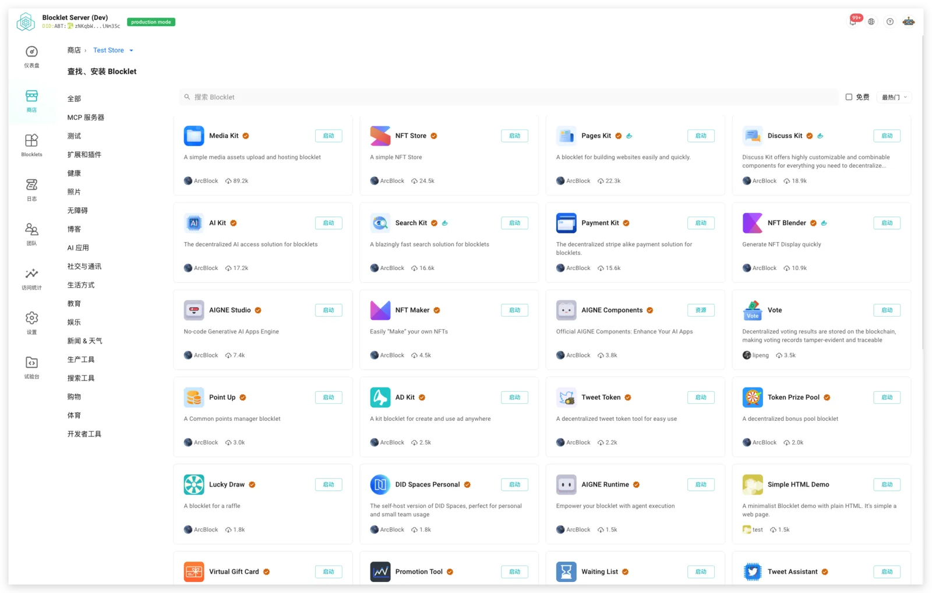Click the 资源 button on AIGNE Components

coord(701,310)
